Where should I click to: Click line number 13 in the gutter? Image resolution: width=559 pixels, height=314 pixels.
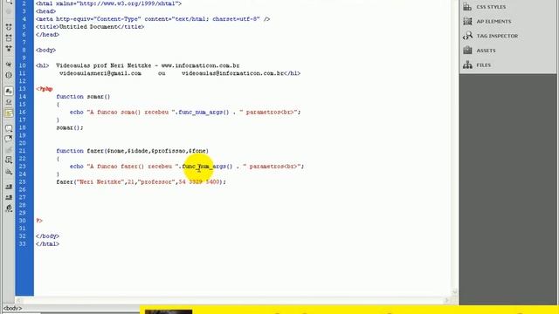23,89
